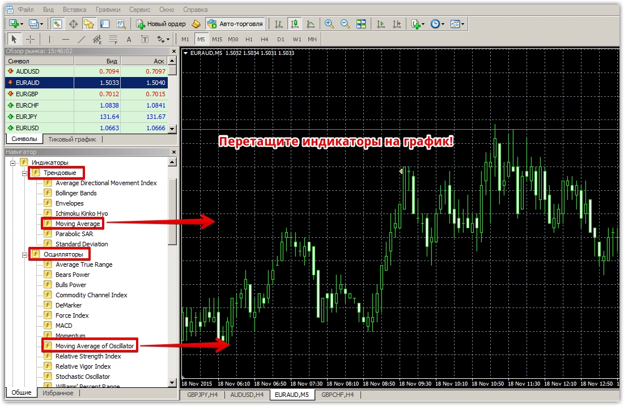Collapse the Осцилляторы folder
This screenshot has width=624, height=406.
pyautogui.click(x=25, y=254)
